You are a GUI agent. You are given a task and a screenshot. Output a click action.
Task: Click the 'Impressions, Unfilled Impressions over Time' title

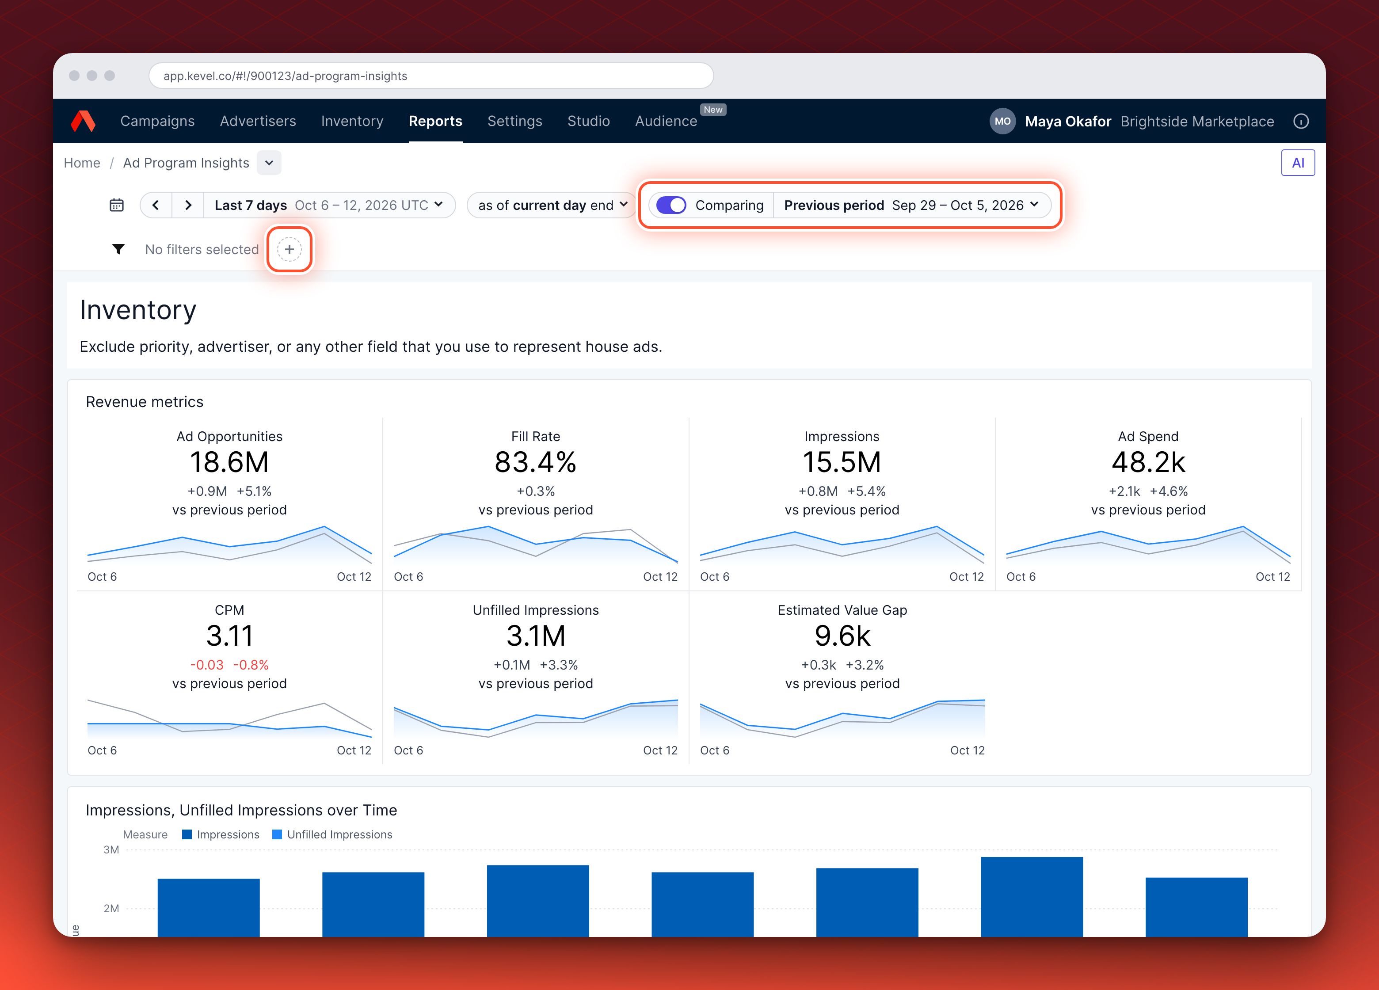tap(241, 810)
